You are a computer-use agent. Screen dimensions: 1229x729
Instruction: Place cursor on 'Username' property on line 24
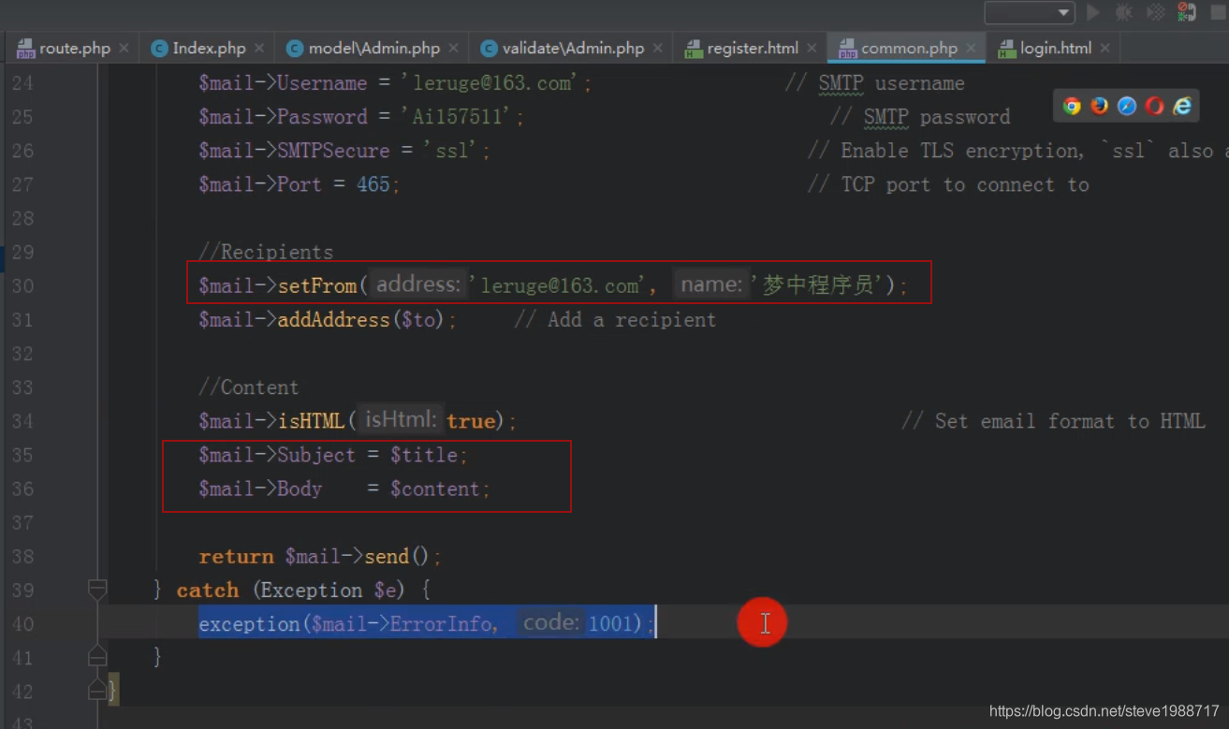[322, 83]
